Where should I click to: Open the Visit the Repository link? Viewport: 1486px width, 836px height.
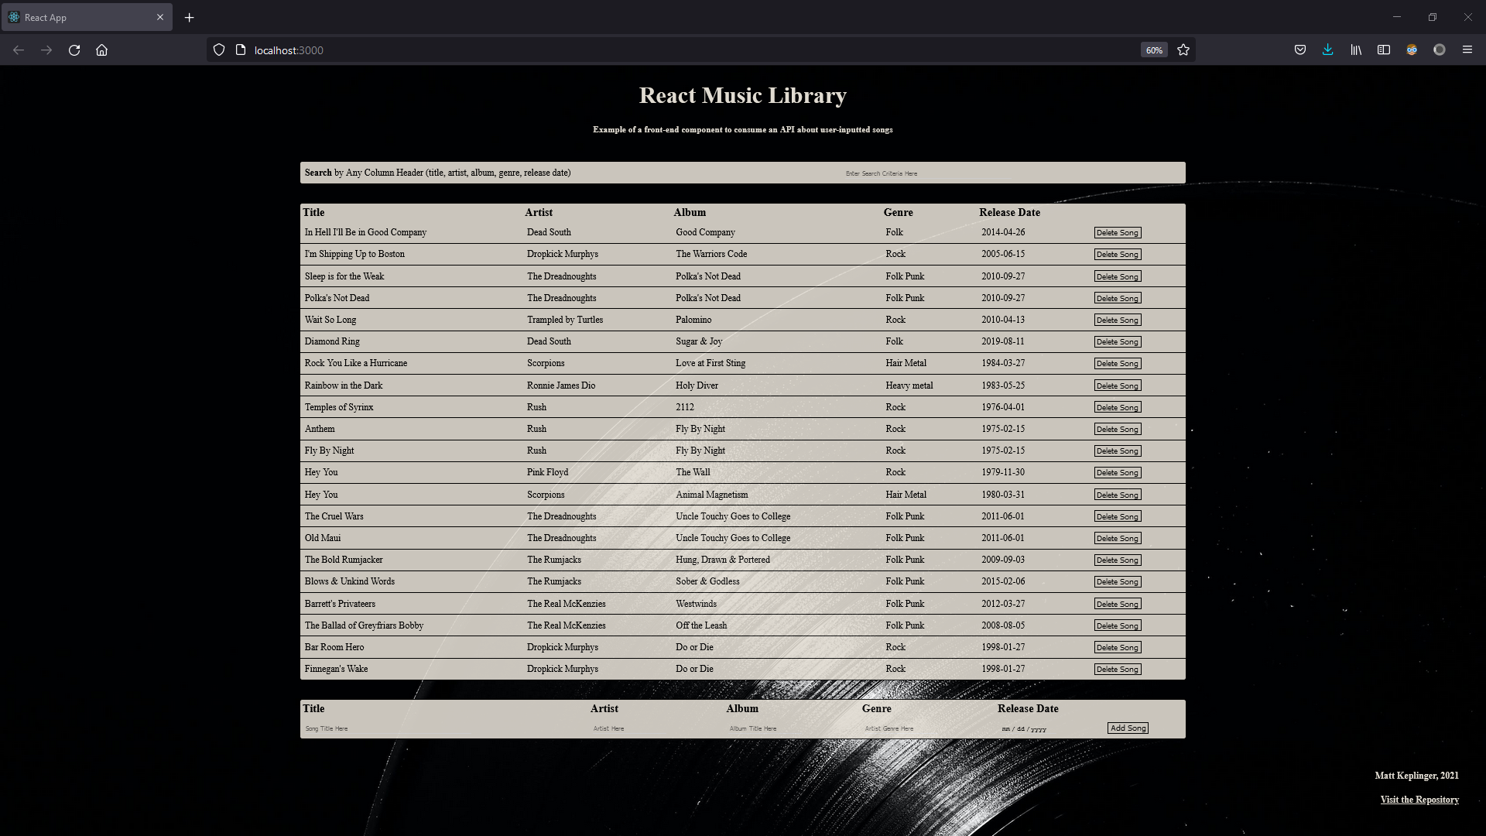click(1419, 800)
